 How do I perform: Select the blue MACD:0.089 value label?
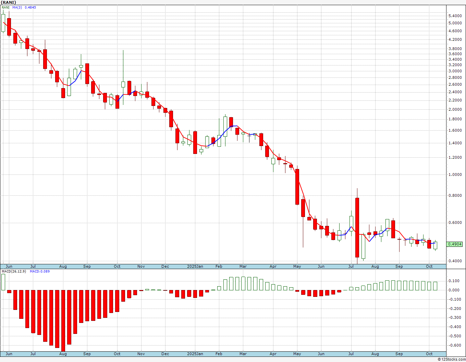tap(40, 271)
